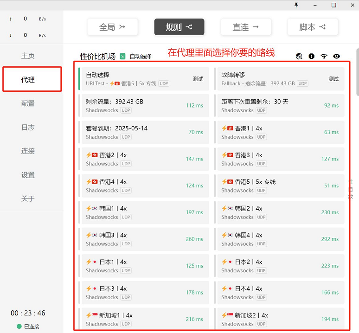
Task: Click 测试 on the 故障转移 card
Action: (333, 79)
